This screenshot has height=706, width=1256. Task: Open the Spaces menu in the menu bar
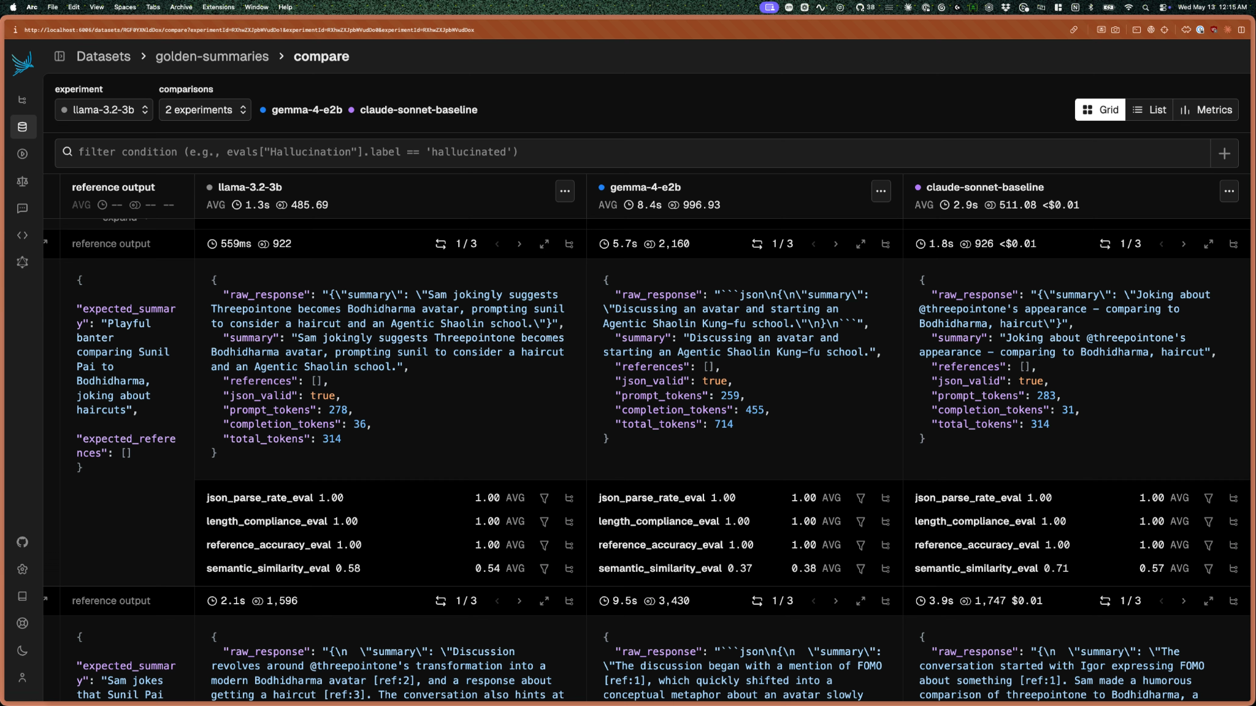point(125,7)
